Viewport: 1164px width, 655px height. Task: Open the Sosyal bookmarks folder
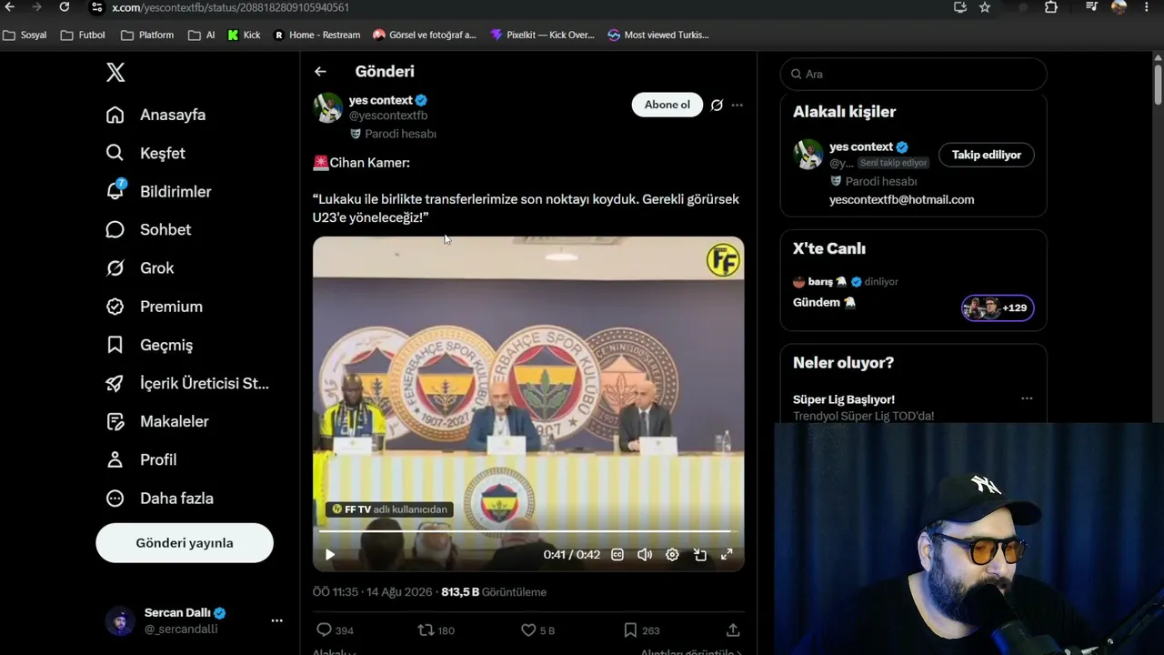pos(25,35)
